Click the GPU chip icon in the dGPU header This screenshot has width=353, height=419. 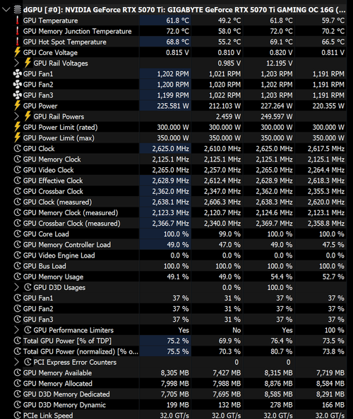point(18,10)
